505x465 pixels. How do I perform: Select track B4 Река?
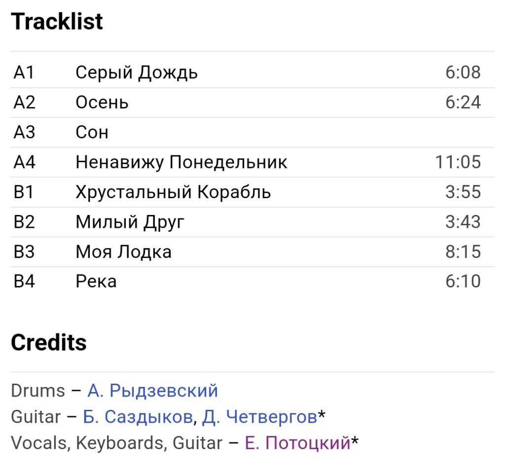click(x=252, y=282)
